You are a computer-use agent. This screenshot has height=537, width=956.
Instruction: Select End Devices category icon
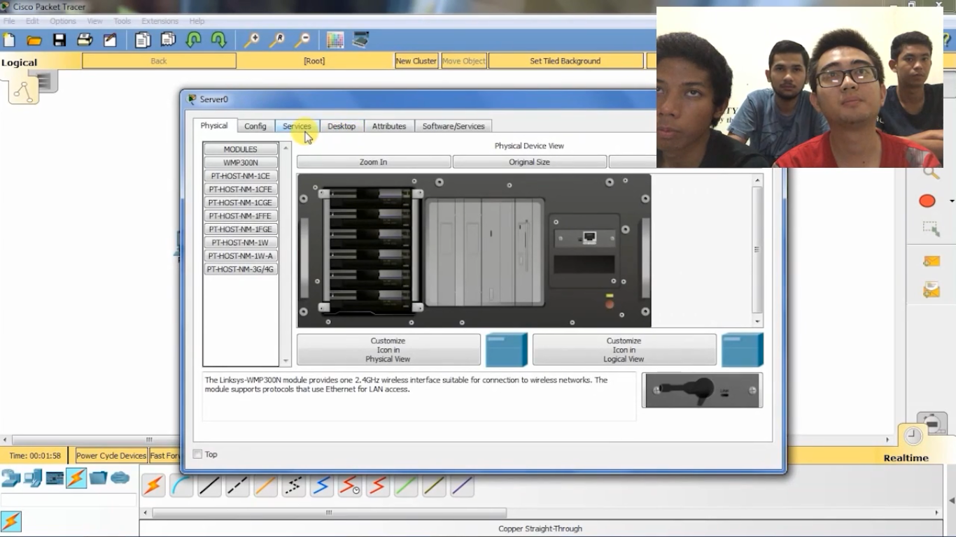[x=33, y=478]
